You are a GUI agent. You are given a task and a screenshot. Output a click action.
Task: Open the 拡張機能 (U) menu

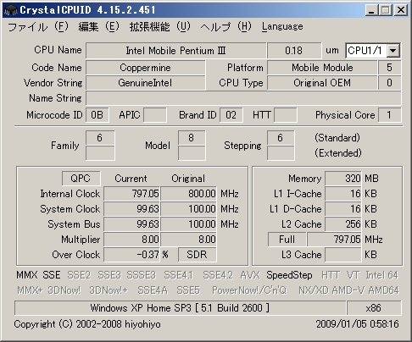point(160,27)
